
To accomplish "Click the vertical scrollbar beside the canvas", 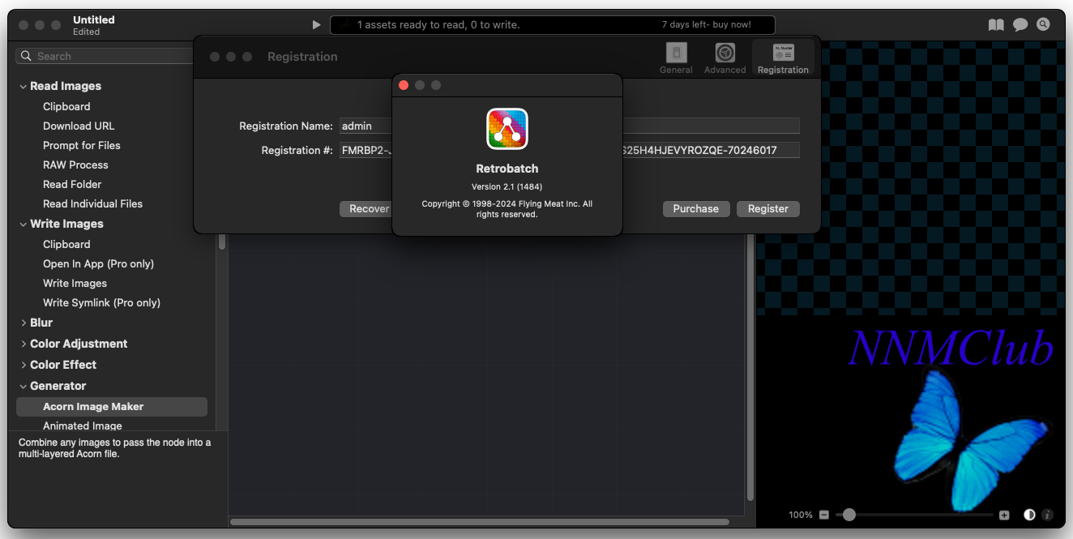I will tap(750, 369).
